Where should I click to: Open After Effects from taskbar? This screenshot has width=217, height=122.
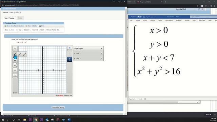(41, 120)
